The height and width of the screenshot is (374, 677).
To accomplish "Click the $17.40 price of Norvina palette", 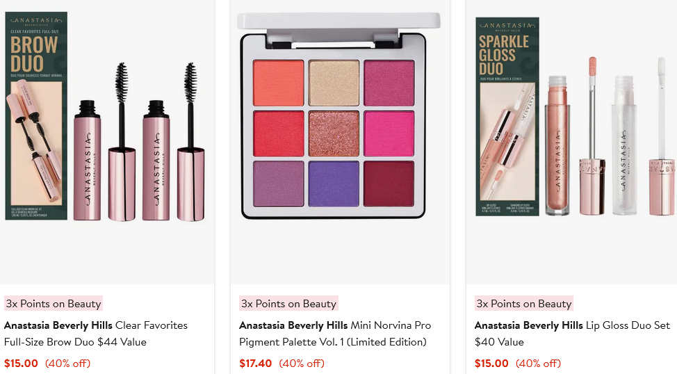I will (256, 363).
